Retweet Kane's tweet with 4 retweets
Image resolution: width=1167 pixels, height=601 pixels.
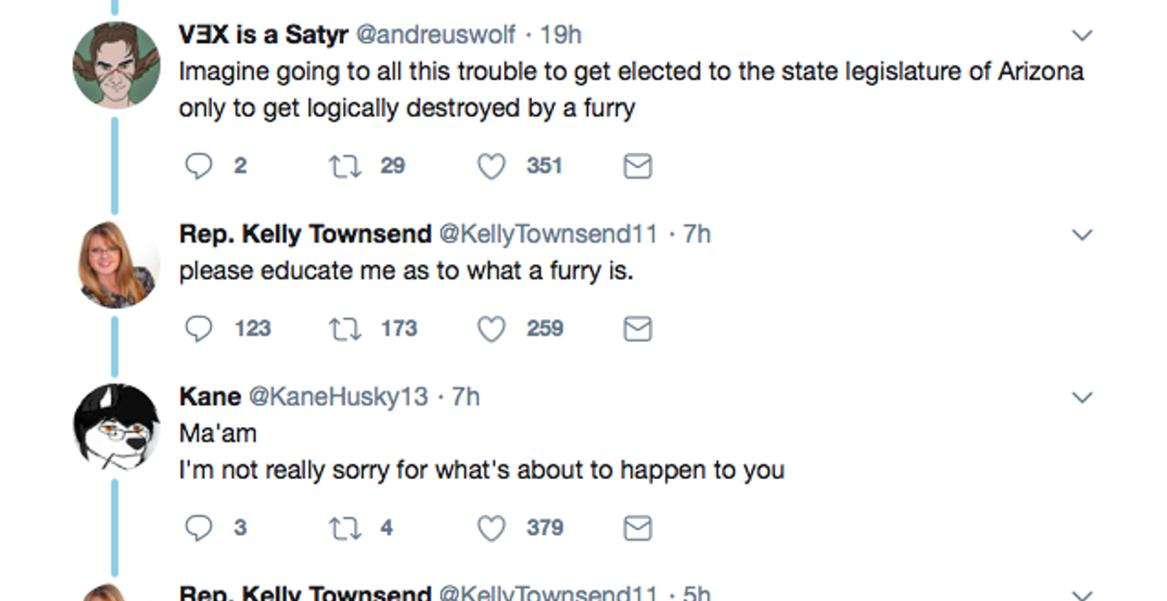(x=344, y=528)
